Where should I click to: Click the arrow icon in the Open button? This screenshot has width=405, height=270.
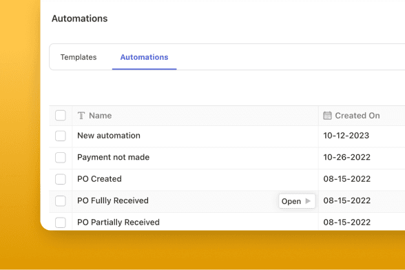click(308, 201)
